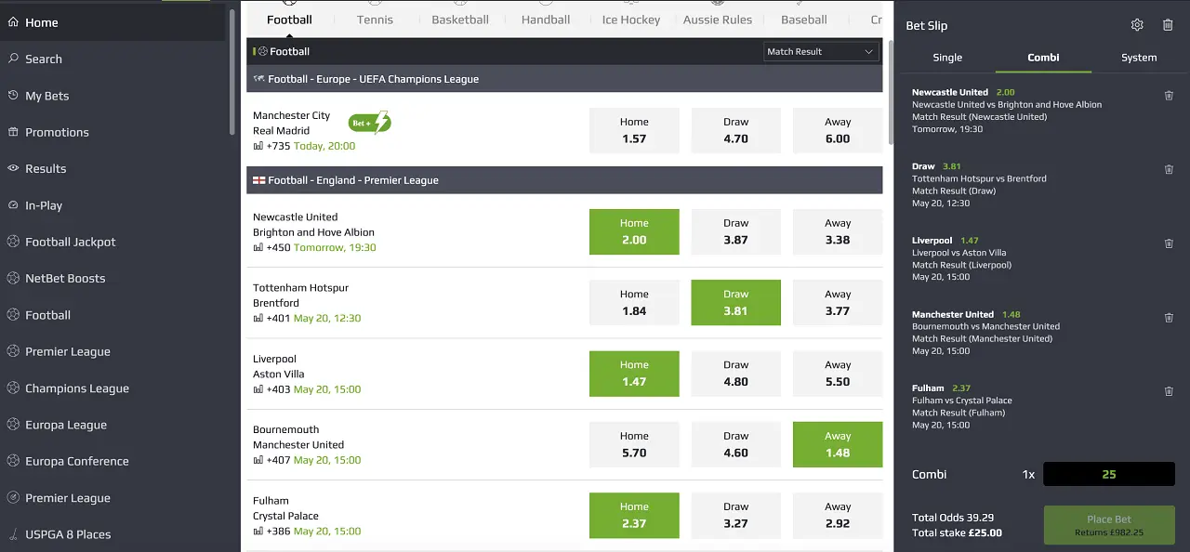Expand +403 markets for Liverpool match

pos(278,389)
